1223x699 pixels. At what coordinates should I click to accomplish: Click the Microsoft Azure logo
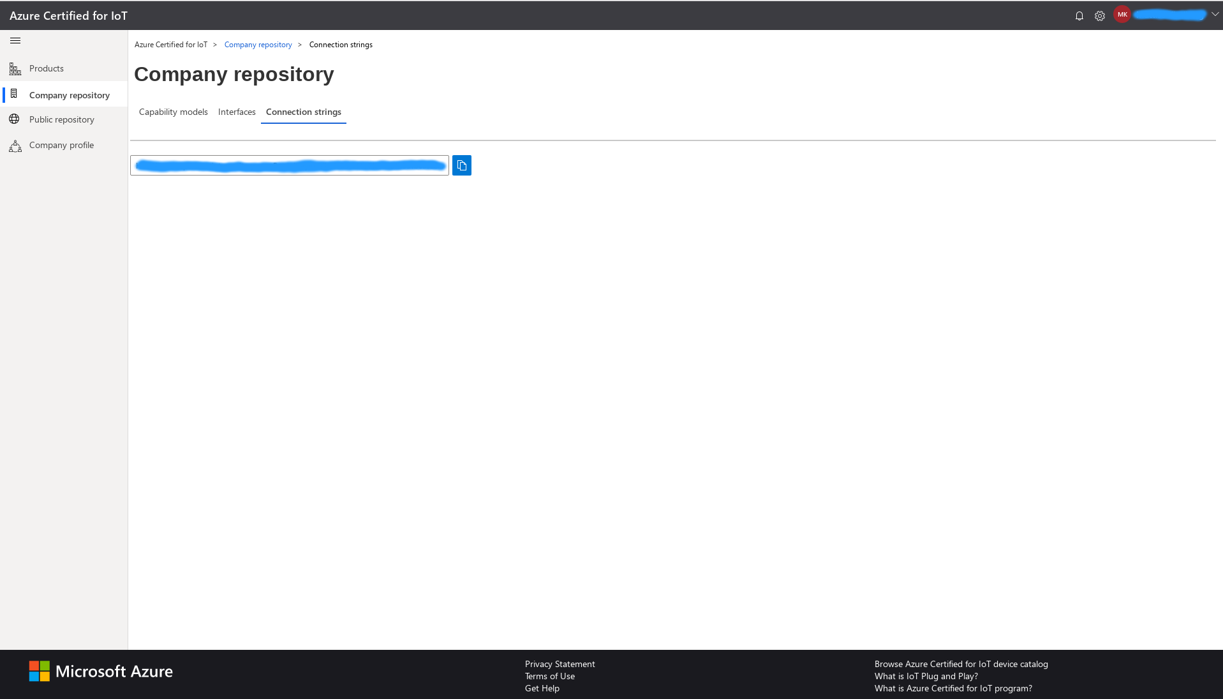[101, 672]
